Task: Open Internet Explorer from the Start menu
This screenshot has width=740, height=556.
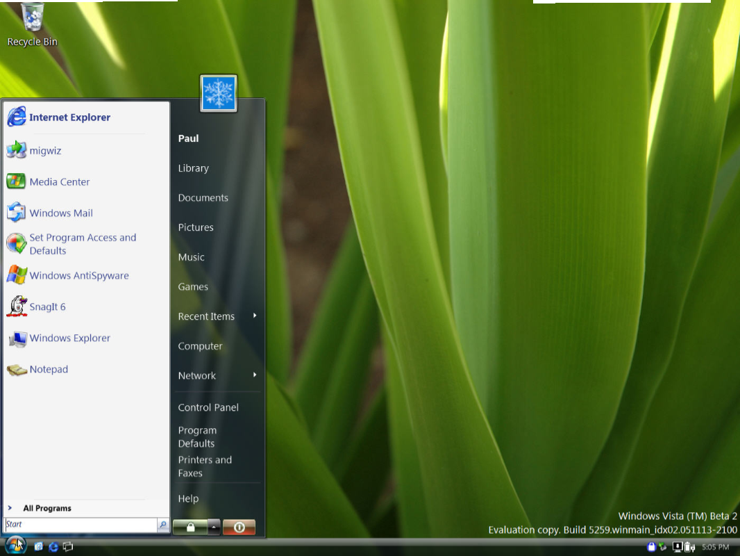Action: coord(69,117)
